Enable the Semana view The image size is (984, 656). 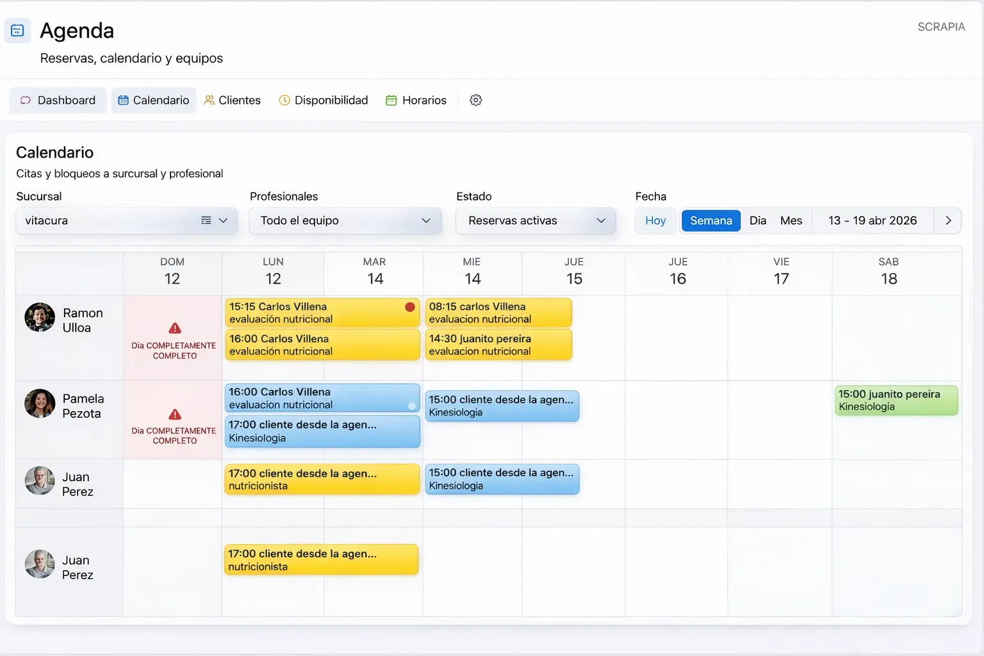710,220
